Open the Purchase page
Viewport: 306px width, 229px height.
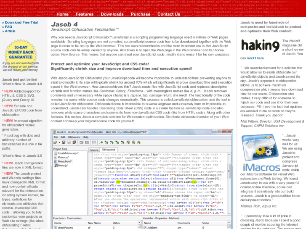click(141, 14)
